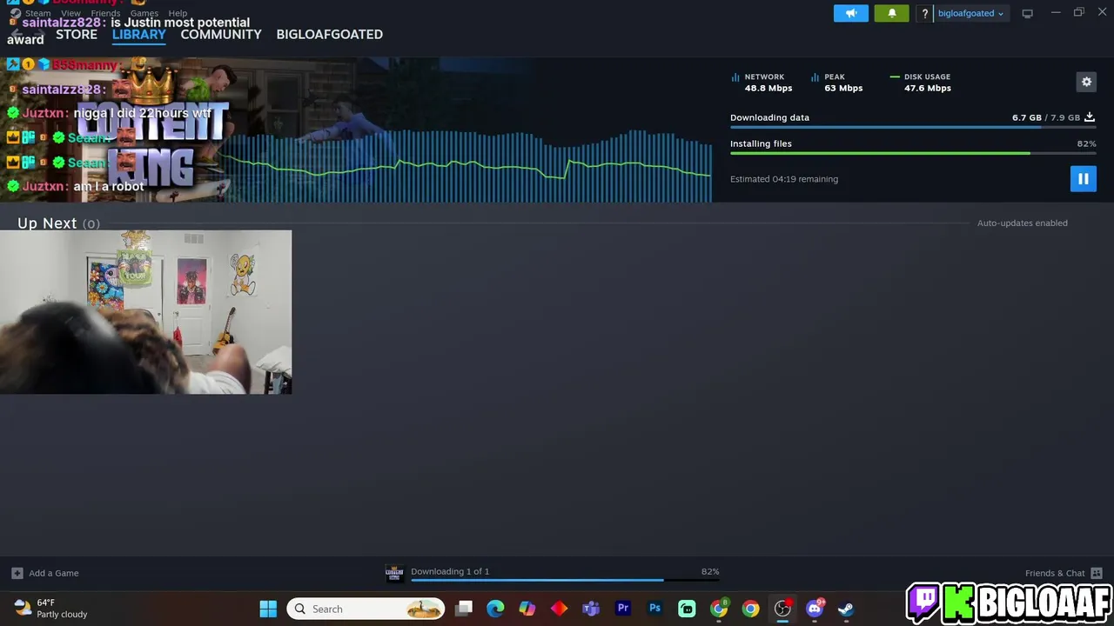Click Estimated 04:19 remaining text
This screenshot has height=626, width=1114.
click(x=784, y=179)
